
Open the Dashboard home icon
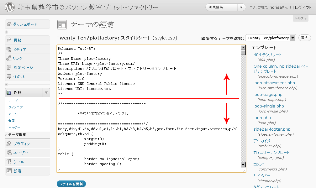point(9,24)
